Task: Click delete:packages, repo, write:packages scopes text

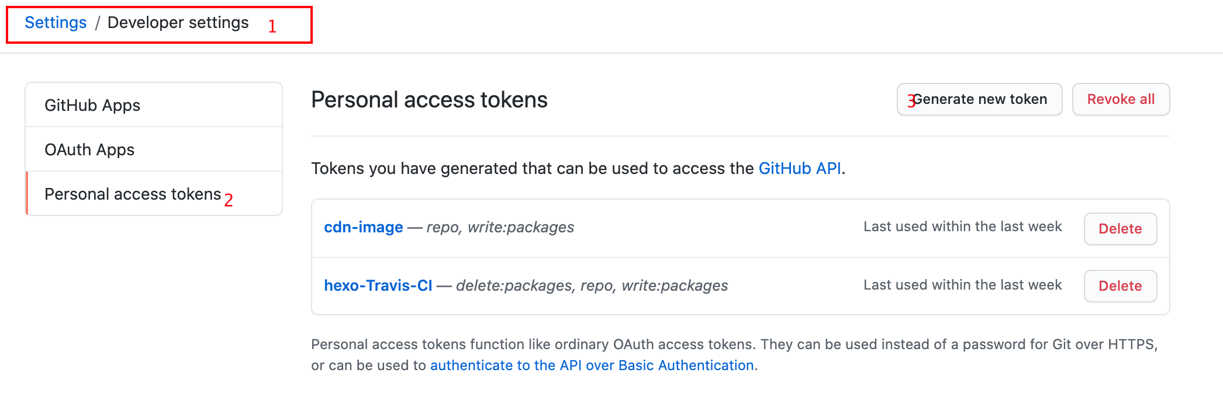Action: (592, 285)
